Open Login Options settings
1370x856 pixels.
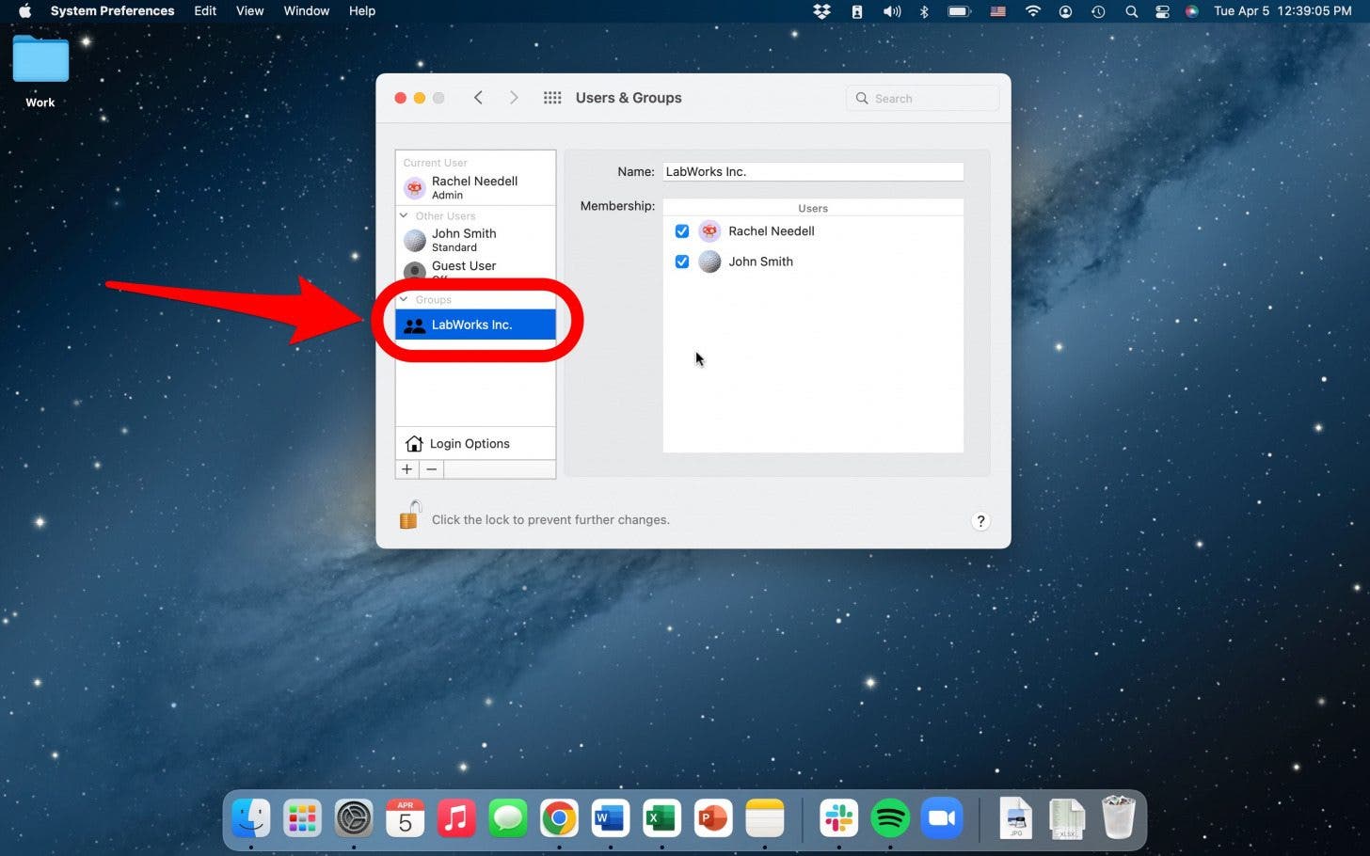[470, 443]
